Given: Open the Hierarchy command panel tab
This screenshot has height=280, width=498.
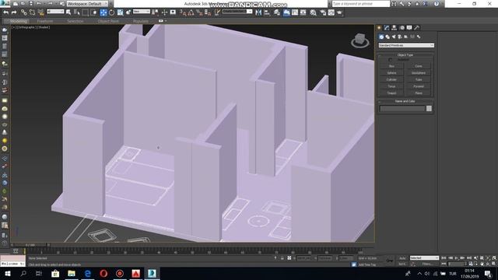Looking at the screenshot, I should 395,28.
